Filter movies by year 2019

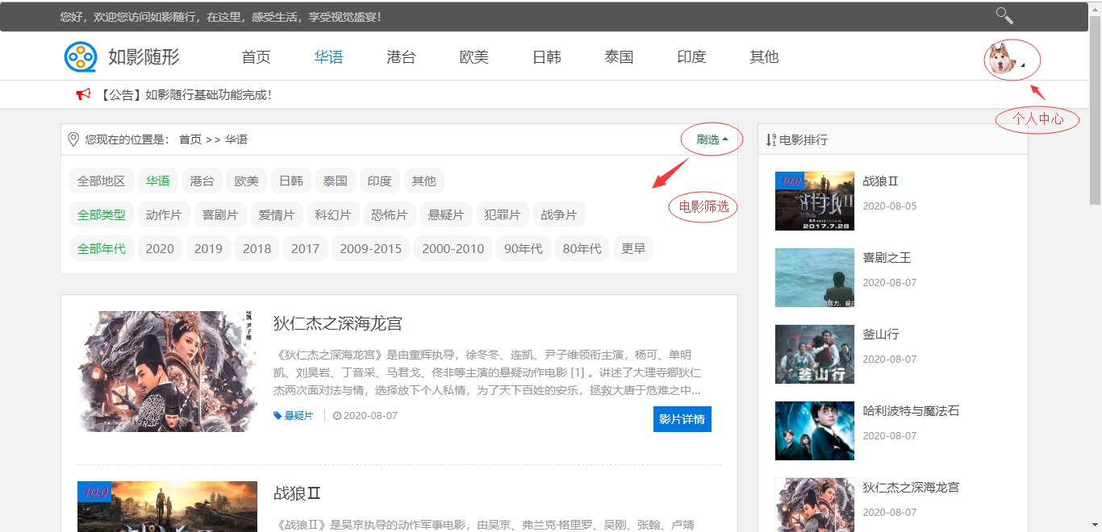[208, 248]
